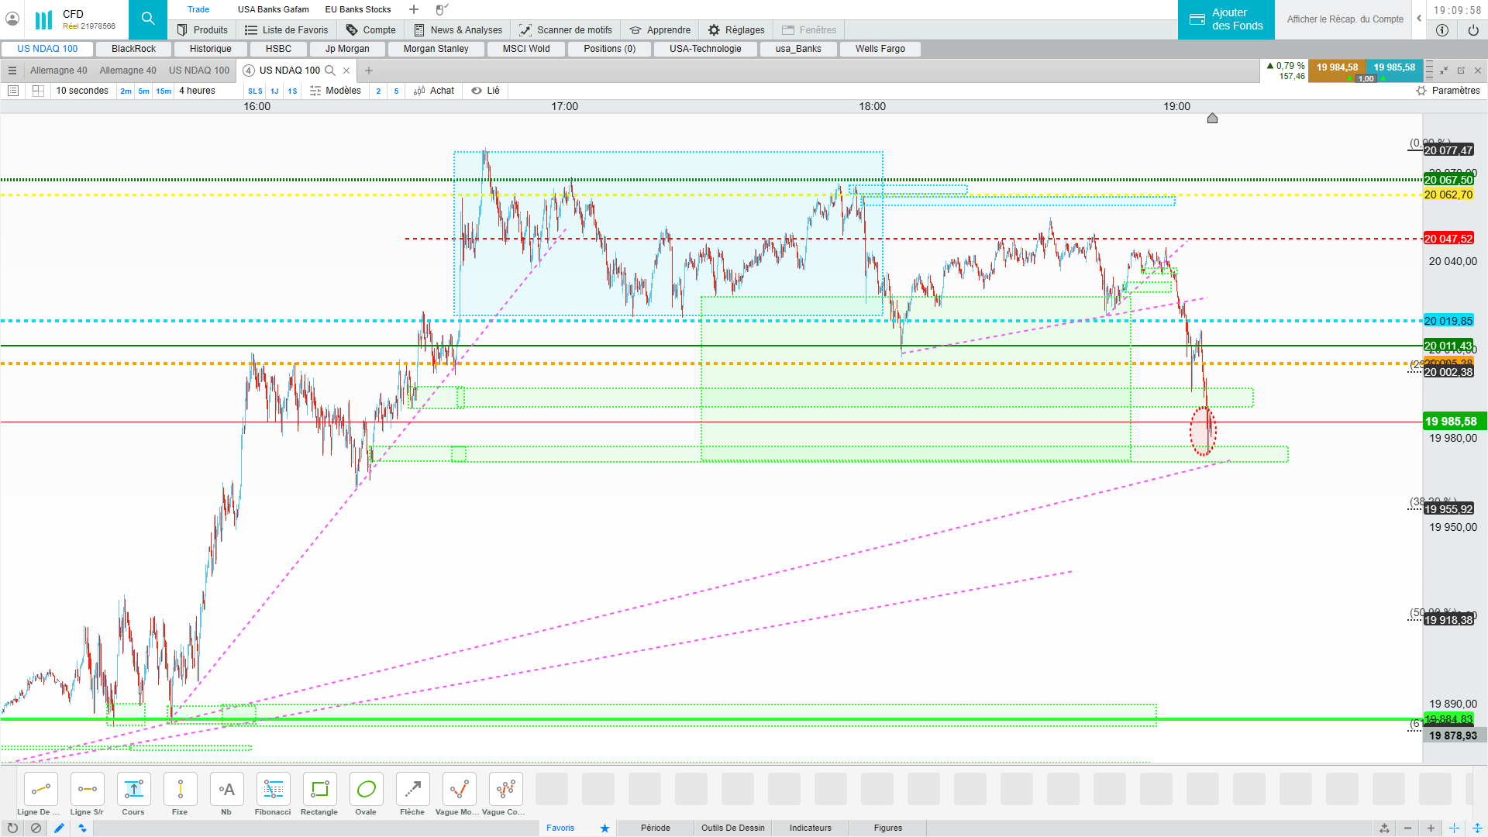Image resolution: width=1488 pixels, height=837 pixels.
Task: Click Afficher le Récap. du Compte
Action: pyautogui.click(x=1345, y=19)
